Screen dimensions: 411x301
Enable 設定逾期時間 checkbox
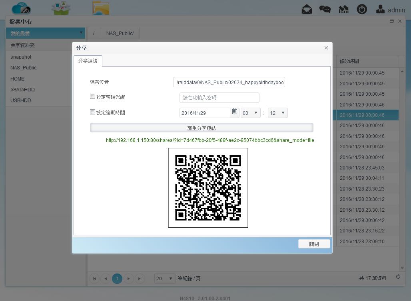point(92,112)
